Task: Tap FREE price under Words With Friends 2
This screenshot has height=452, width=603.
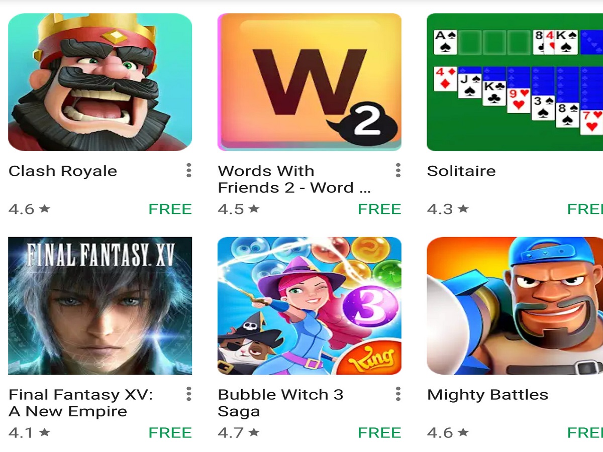Action: 379,209
